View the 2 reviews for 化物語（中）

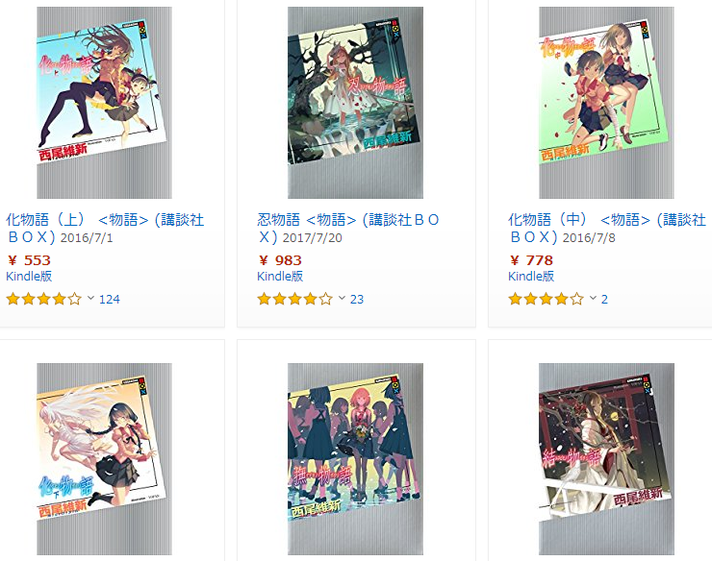[604, 300]
